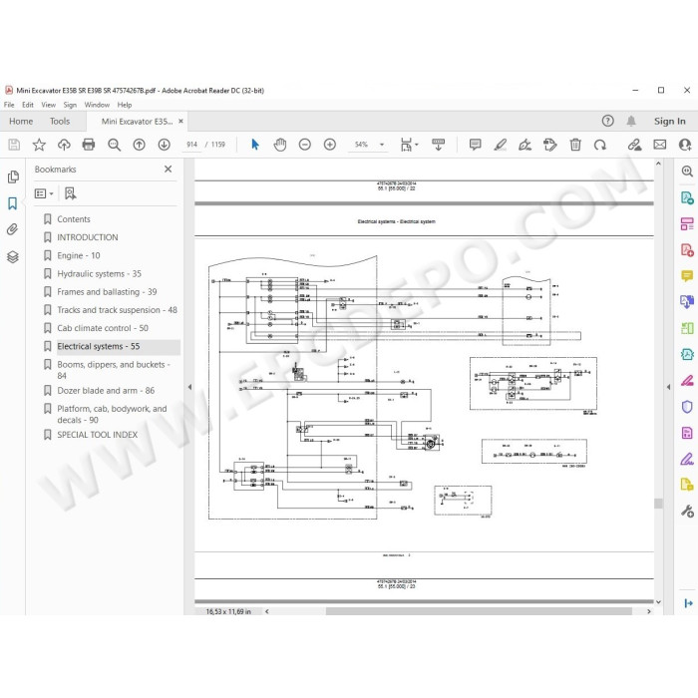Add a sticky note comment

475,145
